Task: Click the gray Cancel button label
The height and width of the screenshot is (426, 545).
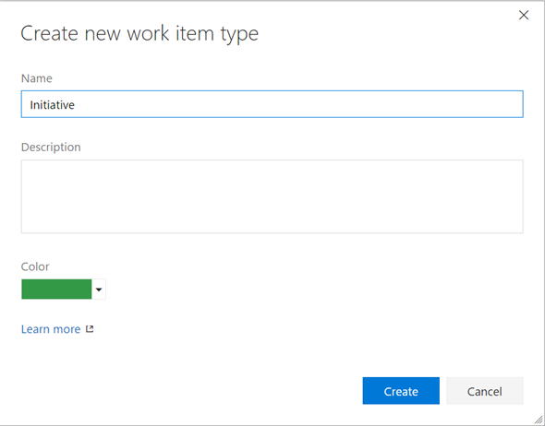Action: [x=485, y=391]
